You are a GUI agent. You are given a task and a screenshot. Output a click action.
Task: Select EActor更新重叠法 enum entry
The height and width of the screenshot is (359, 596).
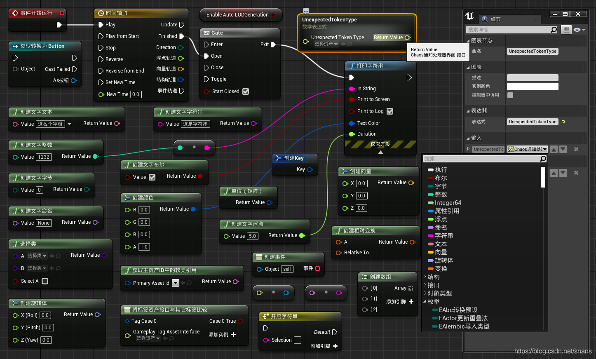coord(463,318)
